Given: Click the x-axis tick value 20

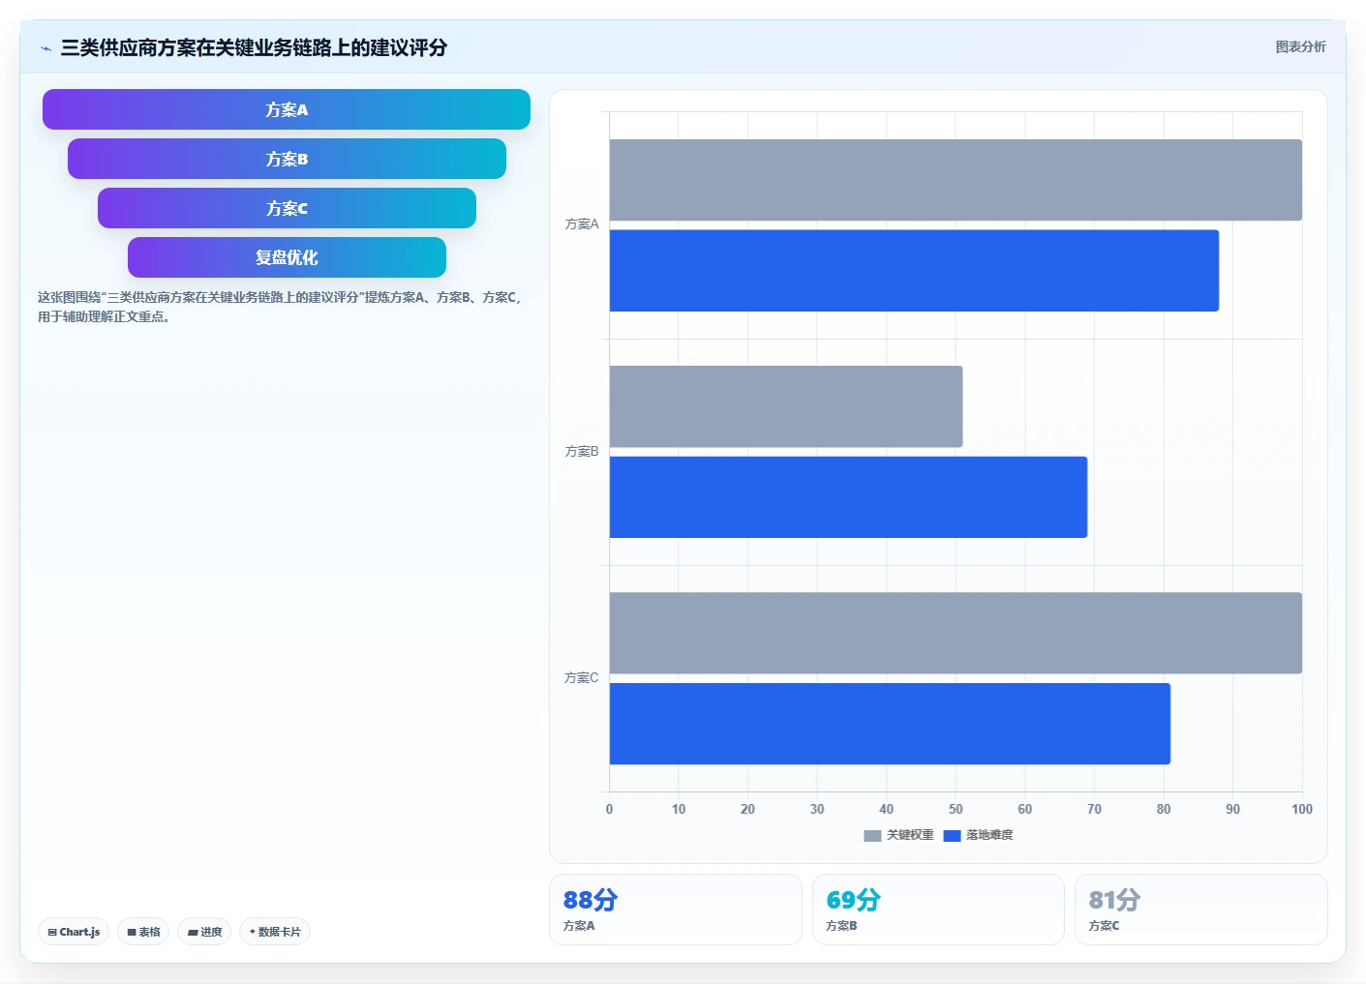Looking at the screenshot, I should [x=747, y=810].
